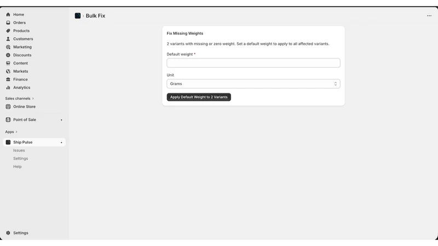Click Apply Default Weight to 2 Variants
The height and width of the screenshot is (246, 438).
[x=199, y=97]
